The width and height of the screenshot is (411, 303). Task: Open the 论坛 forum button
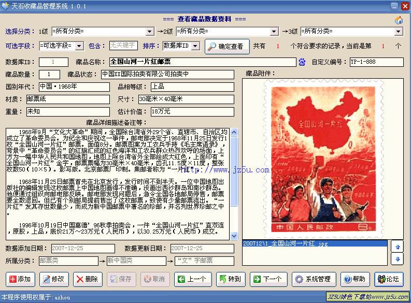tap(389, 279)
